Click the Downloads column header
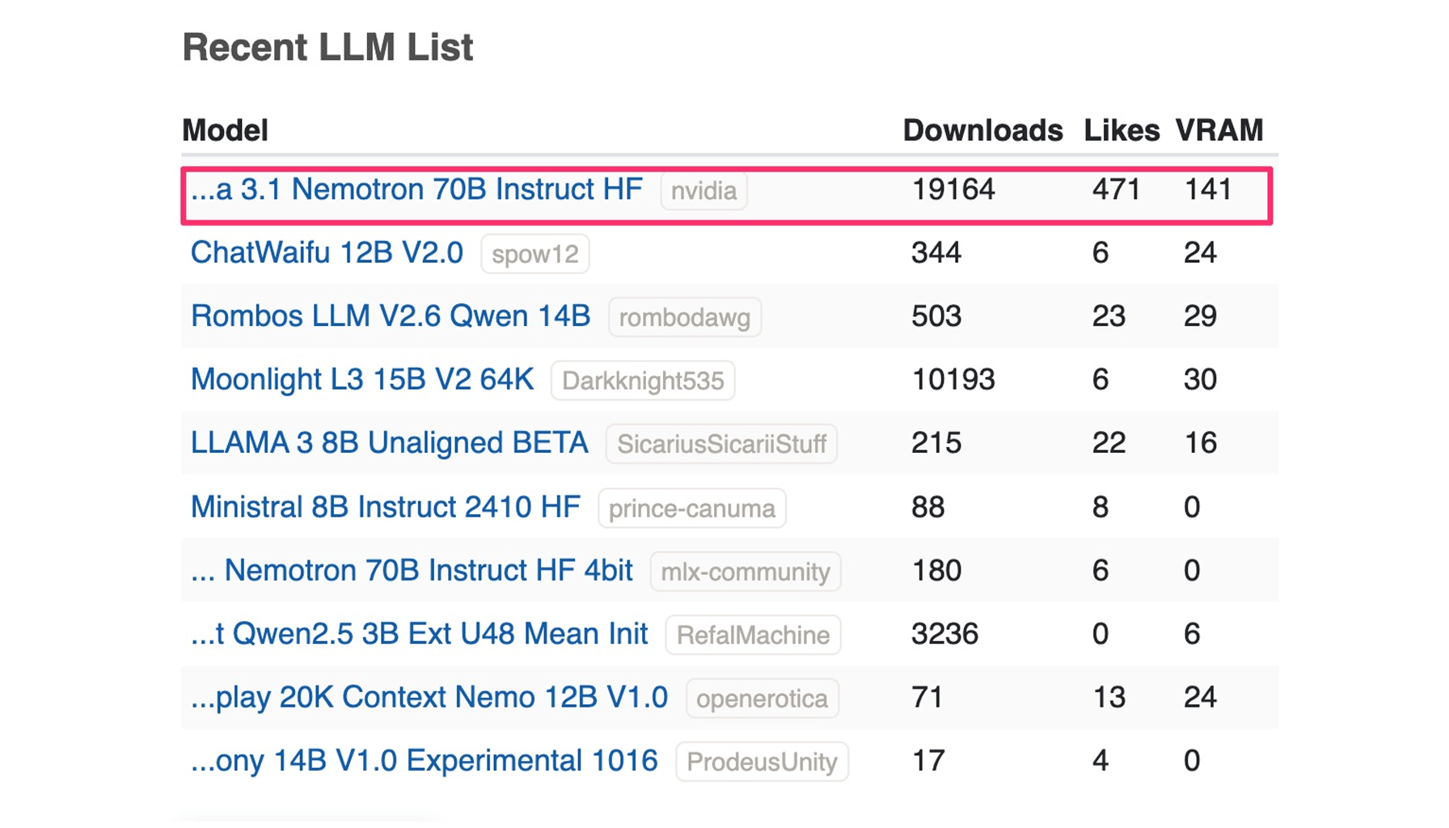 (982, 130)
